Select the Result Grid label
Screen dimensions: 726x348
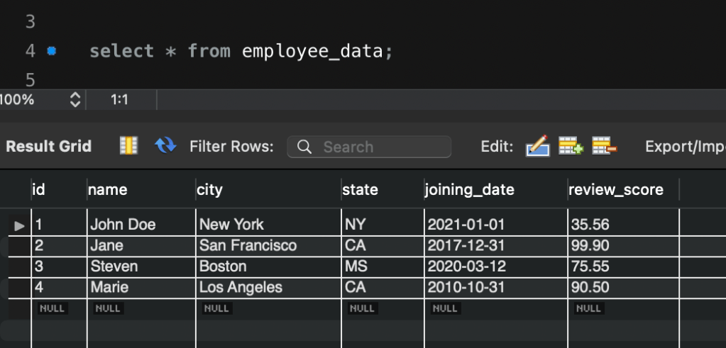tap(48, 146)
